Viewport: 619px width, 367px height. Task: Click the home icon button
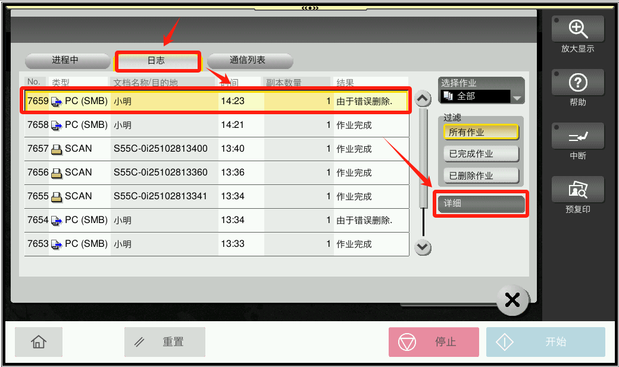click(38, 342)
